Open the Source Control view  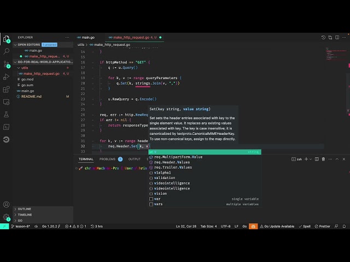[x=6, y=64]
